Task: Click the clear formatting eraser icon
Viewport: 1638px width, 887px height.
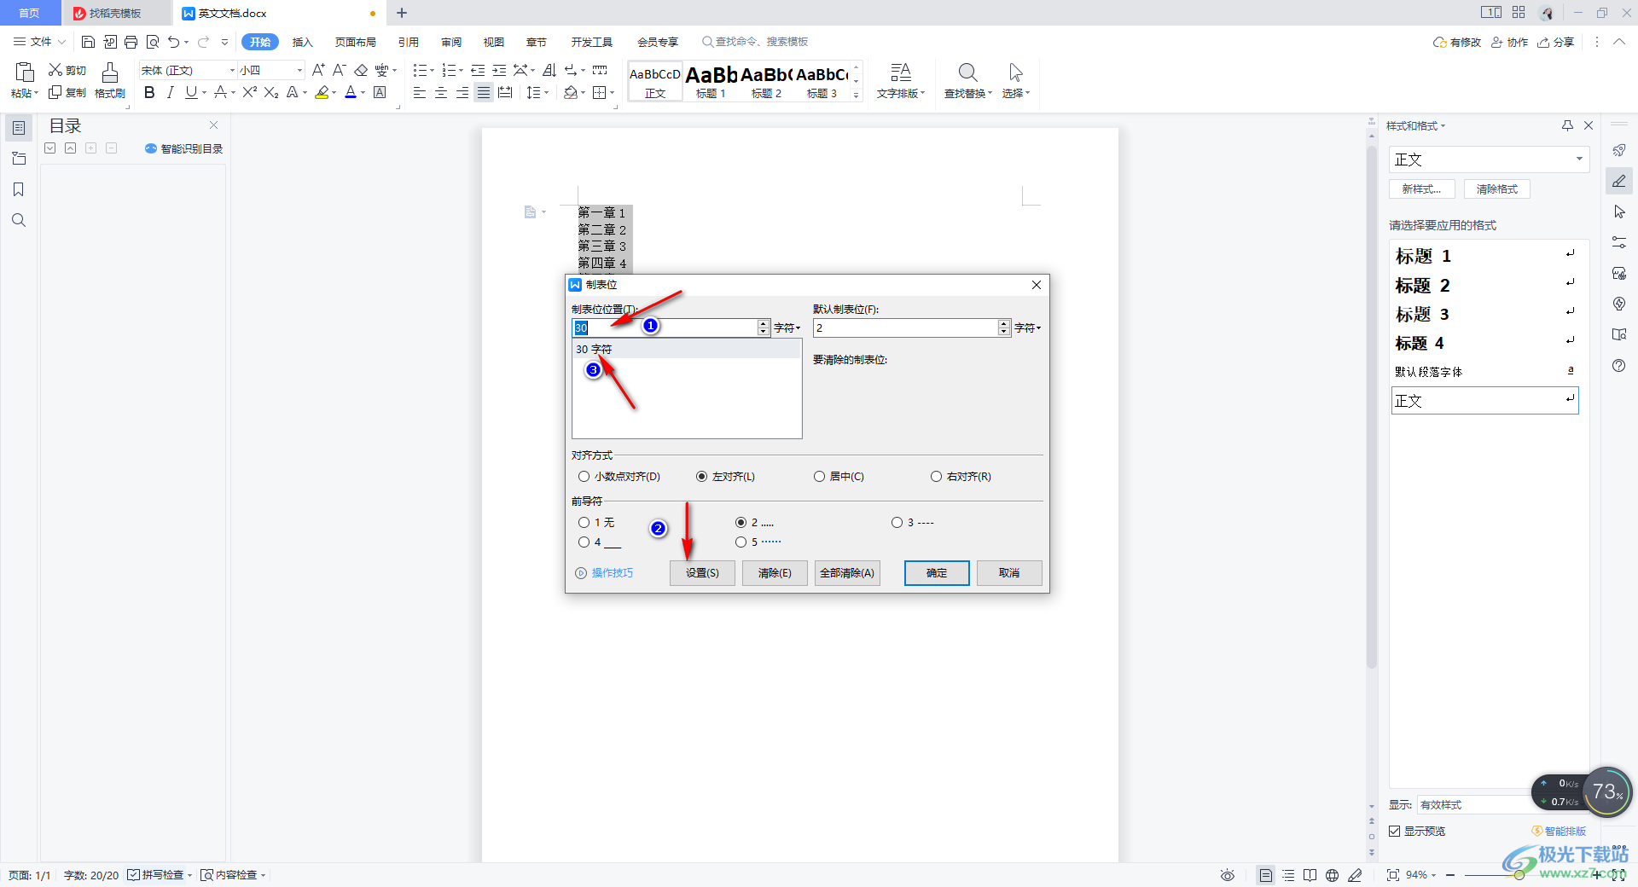Action: pos(361,70)
